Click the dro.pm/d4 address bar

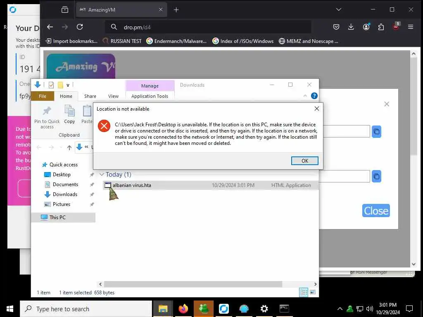click(208, 27)
